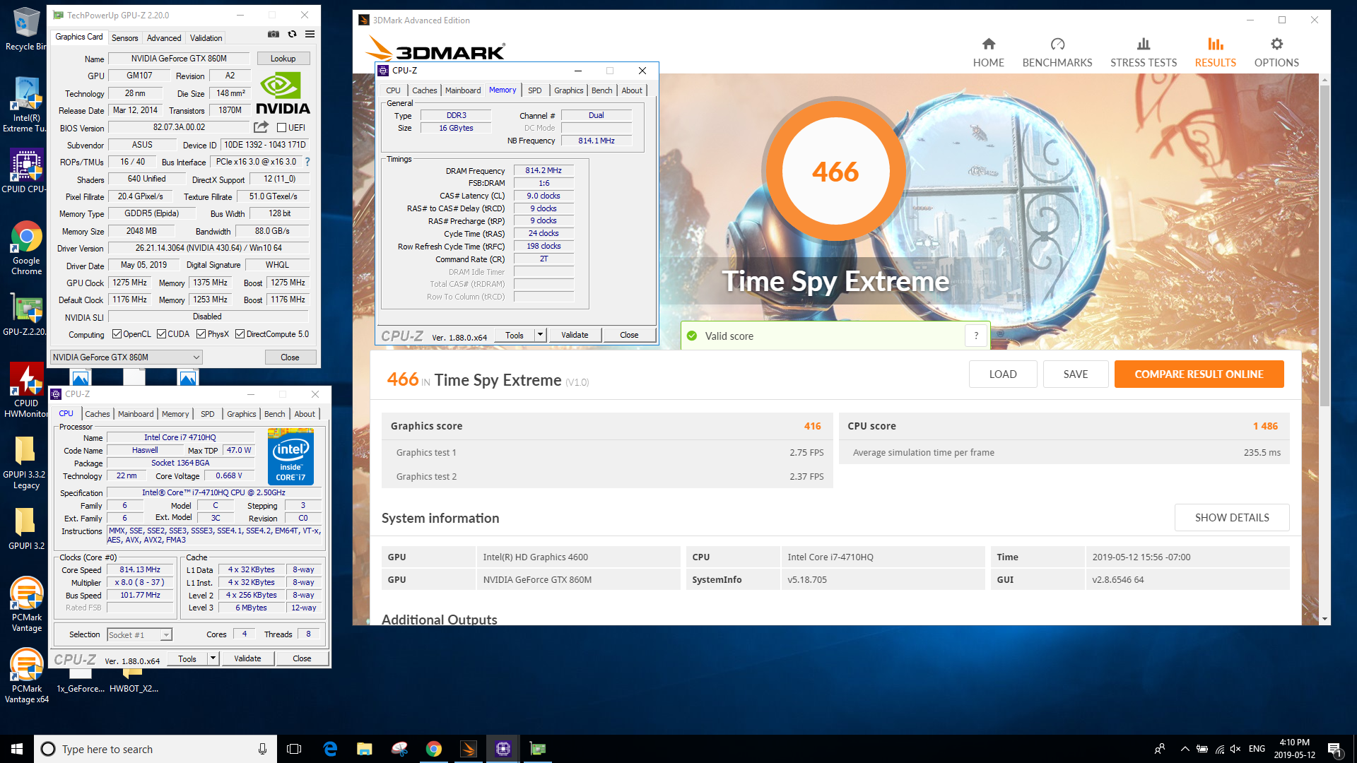Open 1x_GeForce desktop file
1357x763 pixels.
click(x=81, y=682)
